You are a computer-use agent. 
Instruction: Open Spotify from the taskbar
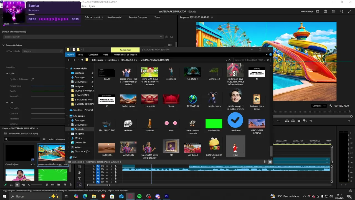[140, 196]
